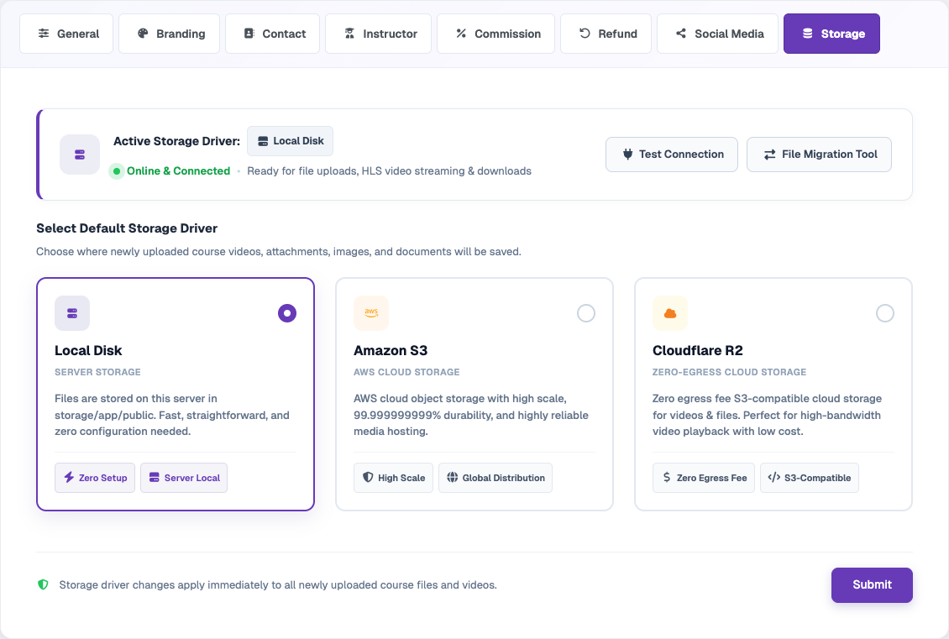Open the Instructor tab

tap(378, 34)
